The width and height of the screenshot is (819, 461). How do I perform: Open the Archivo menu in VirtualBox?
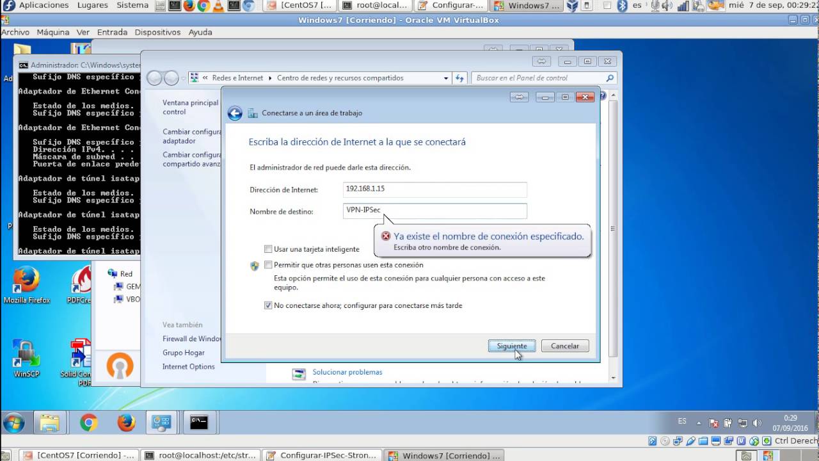coord(15,32)
